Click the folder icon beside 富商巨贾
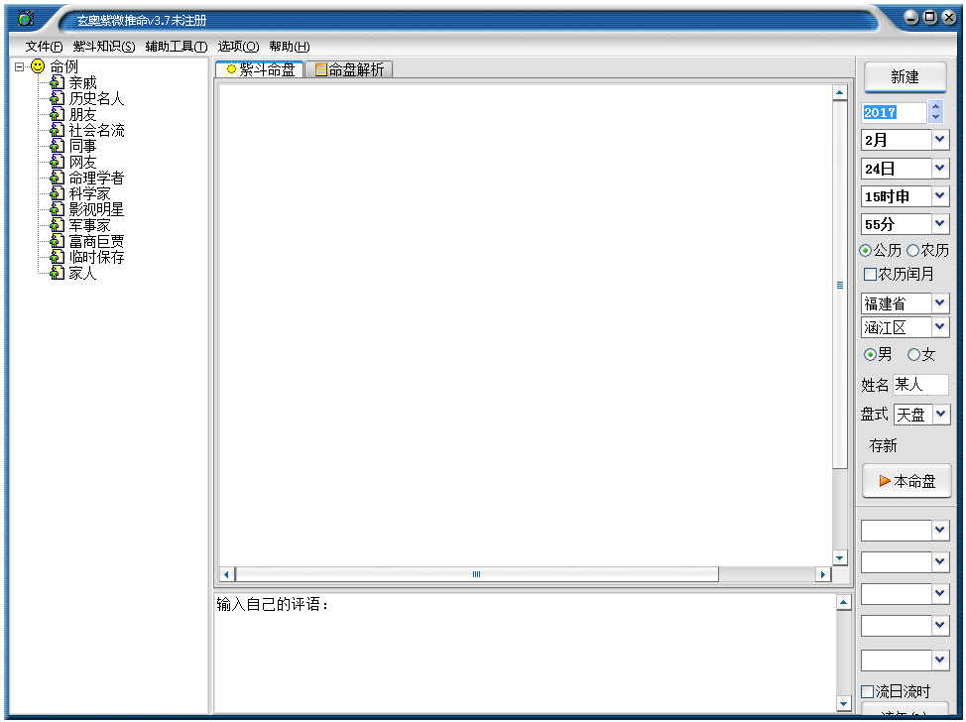This screenshot has height=722, width=966. pos(57,241)
